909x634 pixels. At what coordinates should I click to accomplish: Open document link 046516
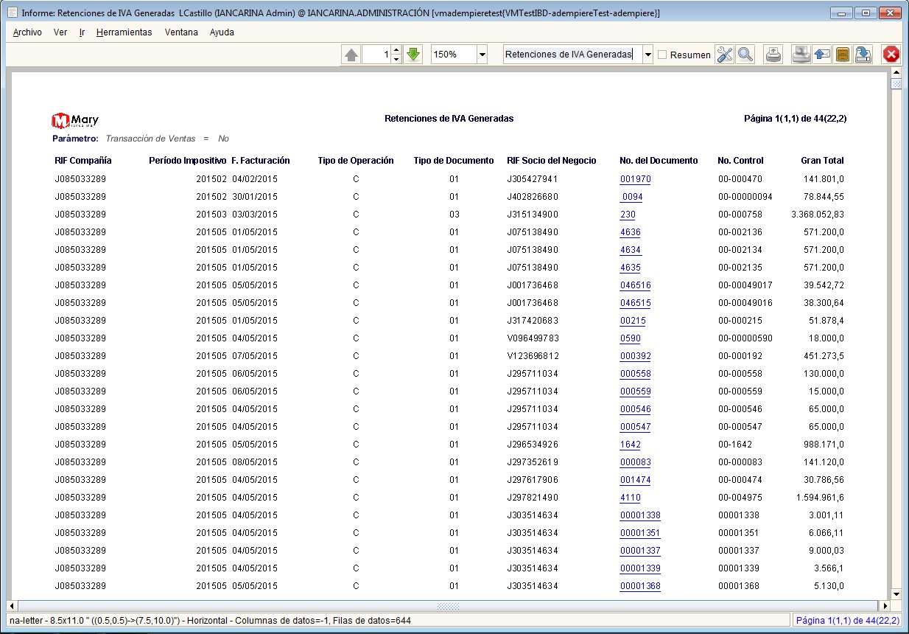point(635,285)
